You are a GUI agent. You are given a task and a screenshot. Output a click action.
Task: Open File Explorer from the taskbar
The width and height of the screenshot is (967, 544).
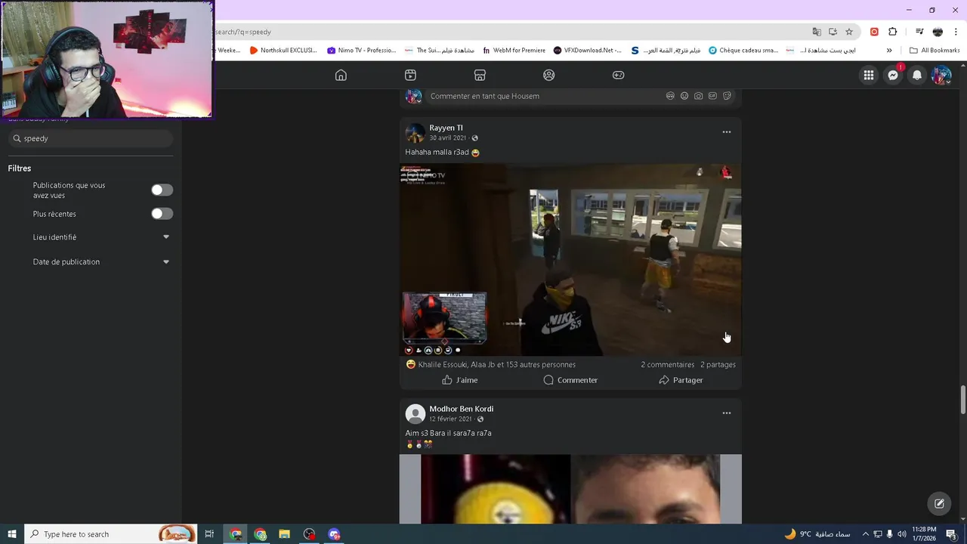(284, 534)
